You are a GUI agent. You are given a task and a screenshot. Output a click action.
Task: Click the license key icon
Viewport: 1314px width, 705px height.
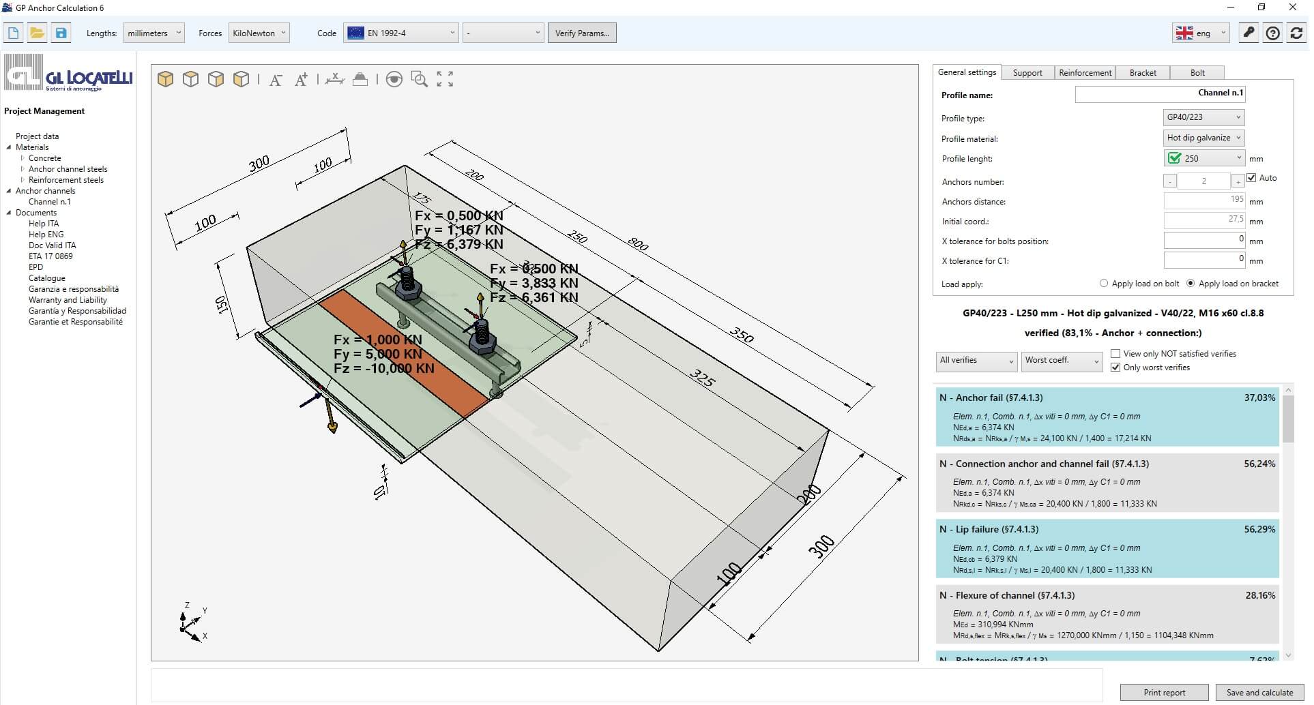(x=1249, y=33)
